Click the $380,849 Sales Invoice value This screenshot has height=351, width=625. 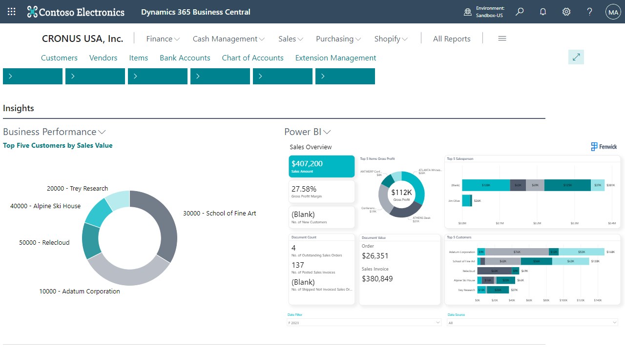(377, 279)
